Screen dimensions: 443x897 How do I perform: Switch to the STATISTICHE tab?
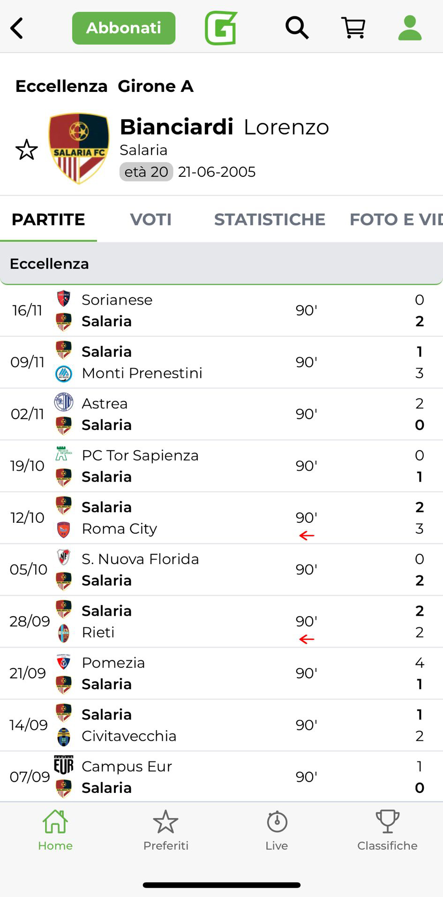coord(270,219)
